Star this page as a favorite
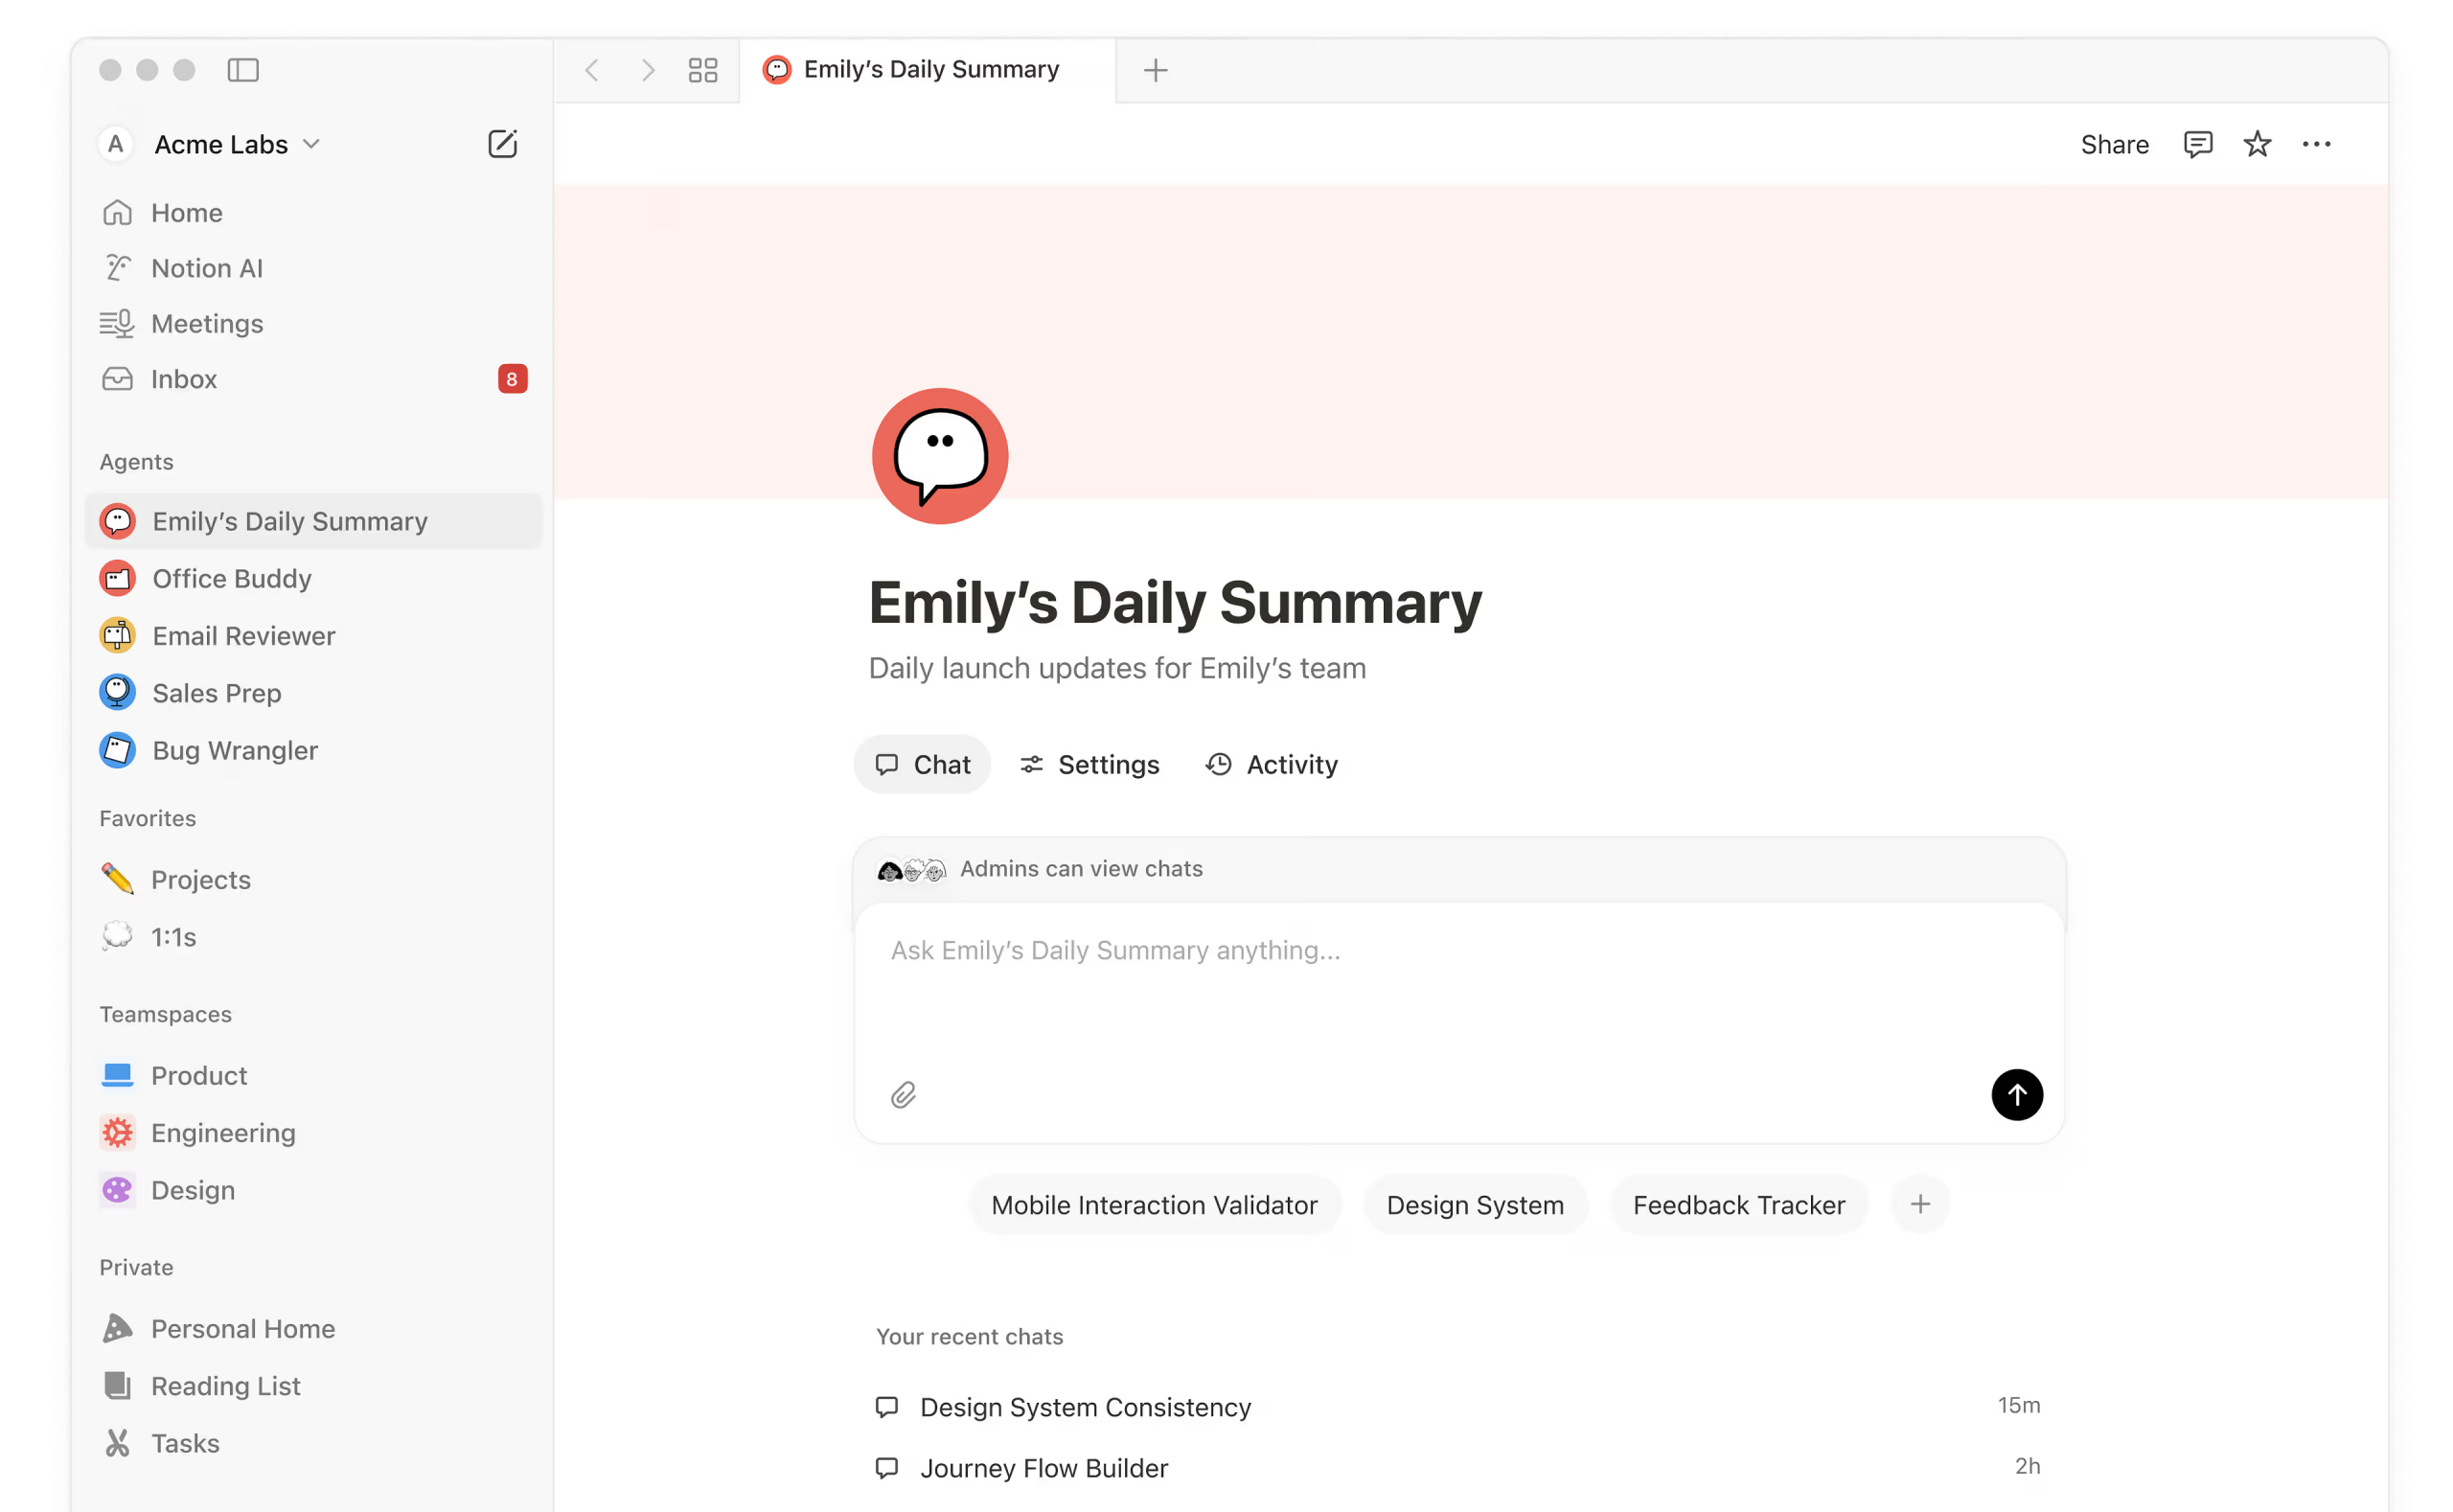Screen dimensions: 2453x1512 (x=2257, y=144)
